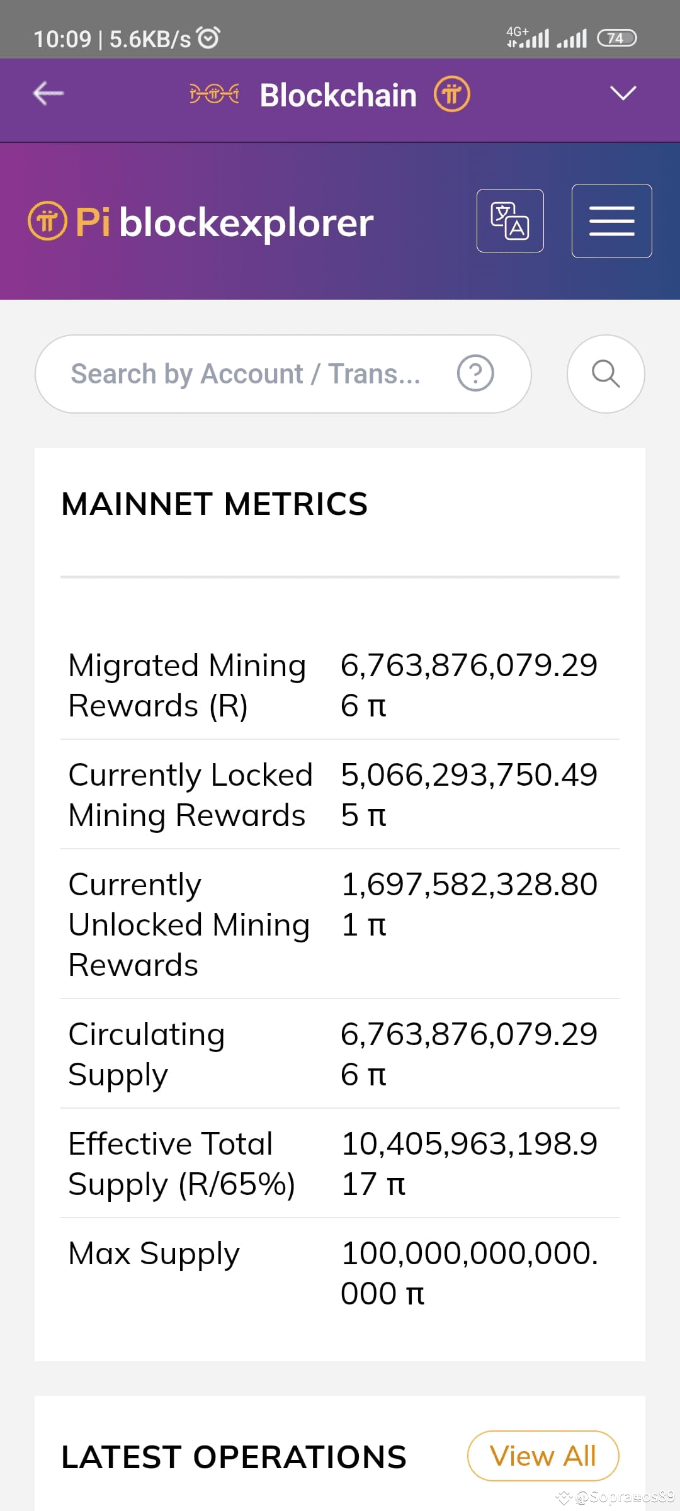
Task: Tap View All latest operations
Action: (543, 1456)
